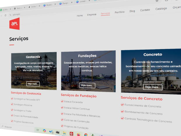Click the Task View taskbar icon

pyautogui.click(x=38, y=130)
